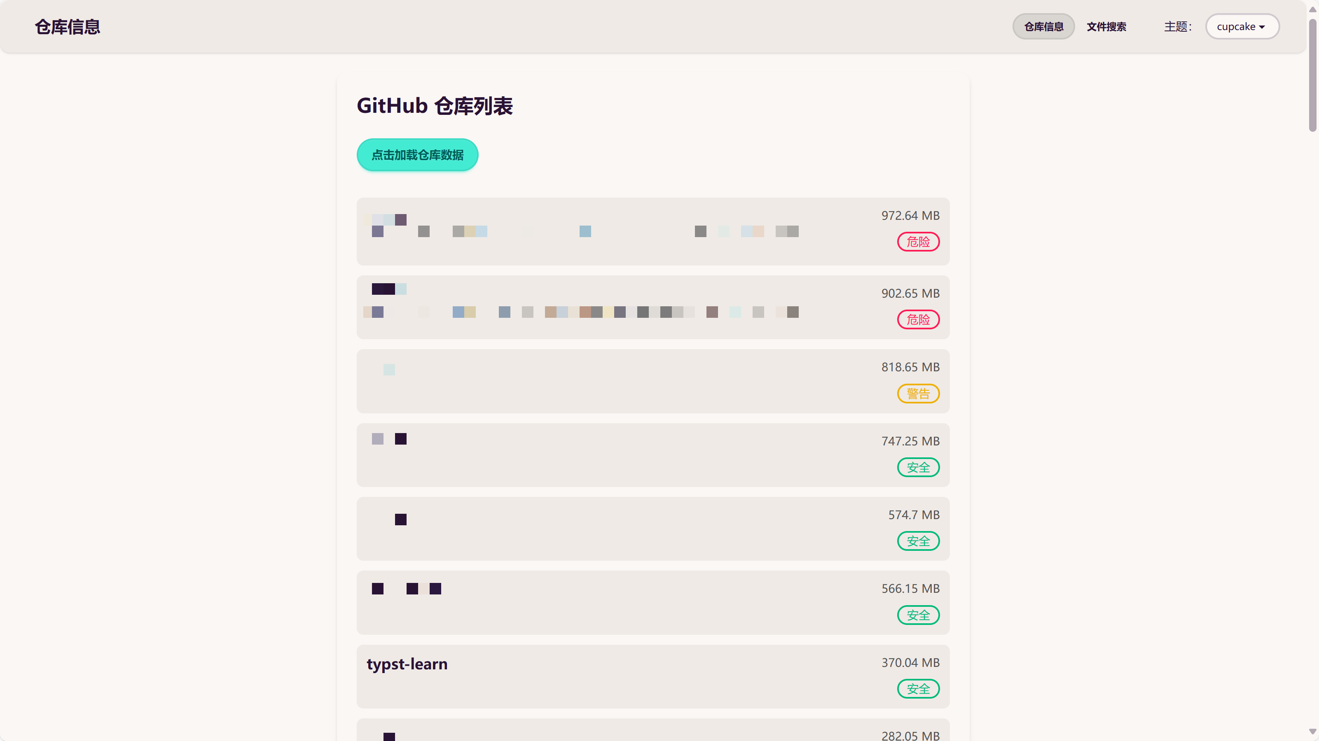Open the cupcake theme dropdown
The width and height of the screenshot is (1319, 741).
click(1242, 27)
